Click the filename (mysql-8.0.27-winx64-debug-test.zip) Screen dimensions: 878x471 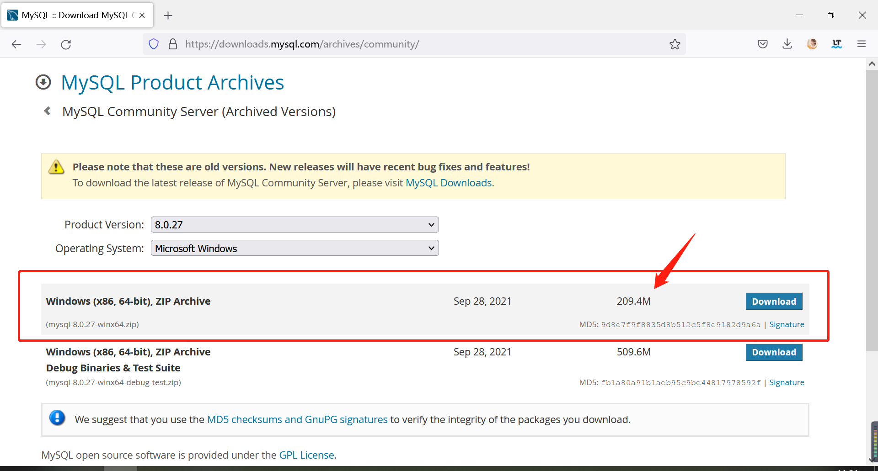113,382
